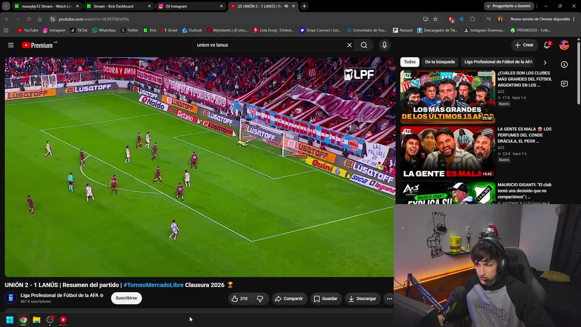581x327 pixels.
Task: Click the Suscribirse button
Action: 126,298
